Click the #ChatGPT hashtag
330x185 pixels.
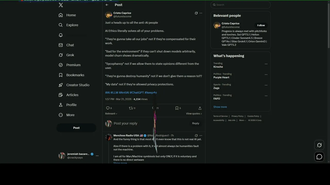pyautogui.click(x=137, y=92)
